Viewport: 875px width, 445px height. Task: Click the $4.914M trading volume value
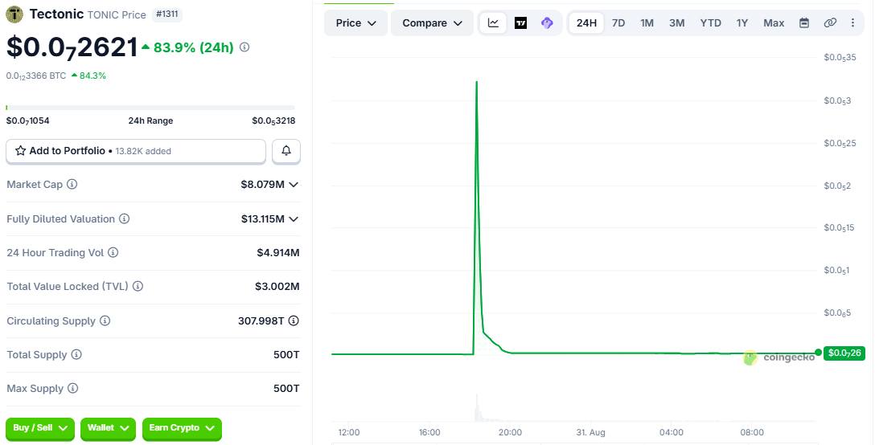pos(278,252)
